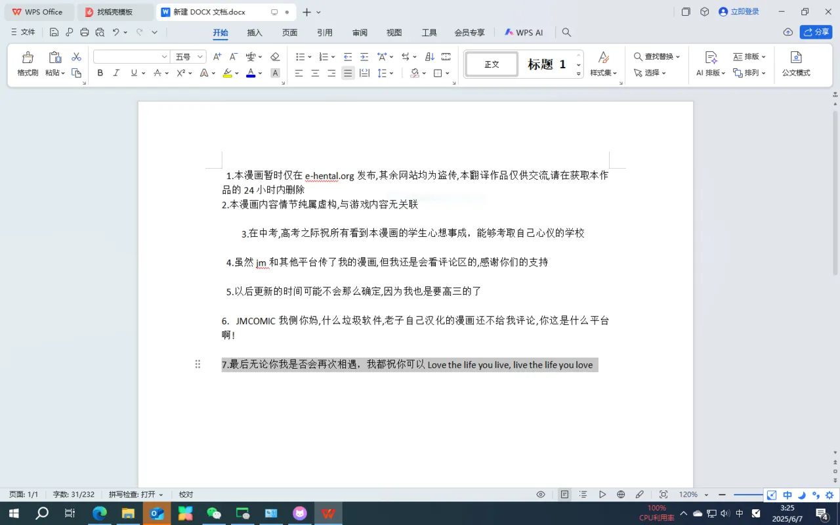The image size is (840, 525).
Task: Select the Format Painter (格式刷) tool
Action: point(27,64)
